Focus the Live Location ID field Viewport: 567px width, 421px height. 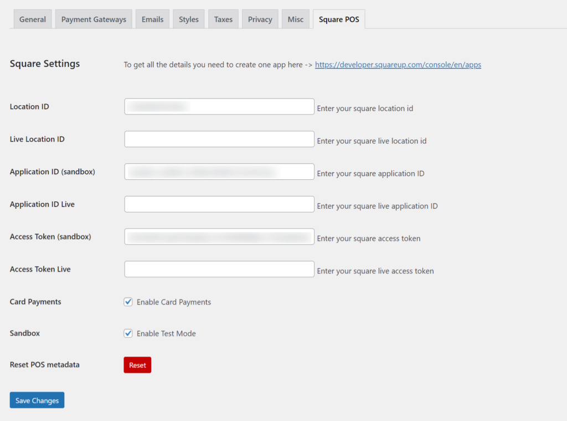pos(219,139)
